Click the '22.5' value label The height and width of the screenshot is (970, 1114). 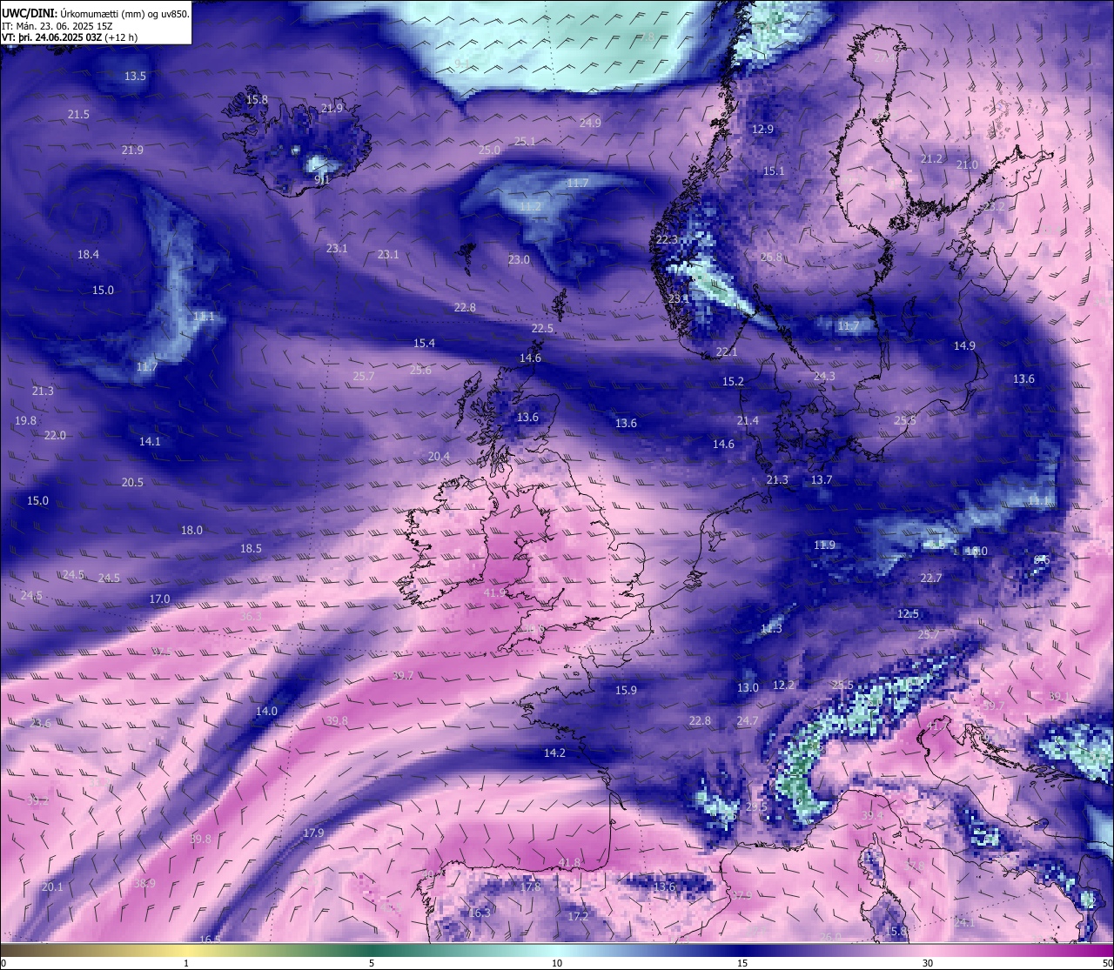(x=542, y=329)
